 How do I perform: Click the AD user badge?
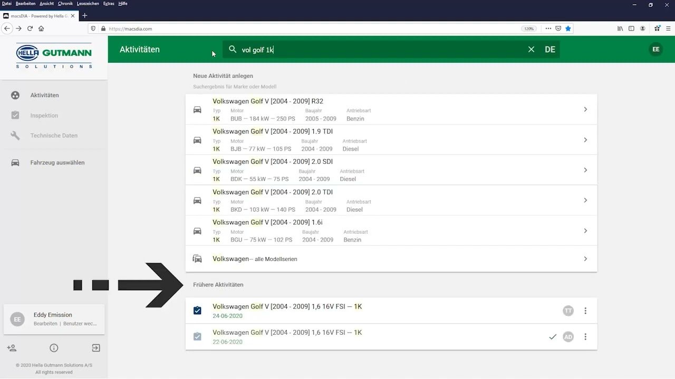pyautogui.click(x=568, y=337)
